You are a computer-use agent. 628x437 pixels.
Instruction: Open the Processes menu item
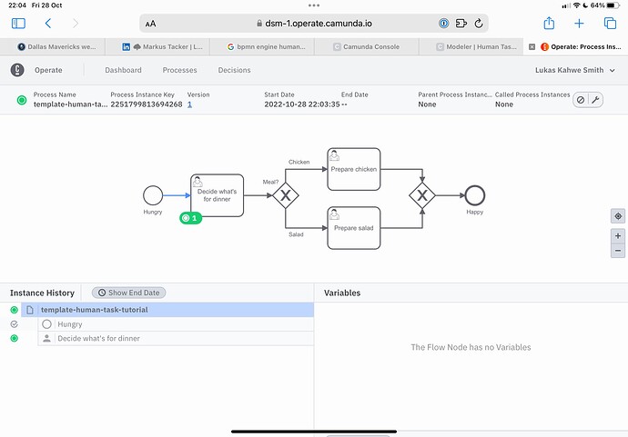179,70
